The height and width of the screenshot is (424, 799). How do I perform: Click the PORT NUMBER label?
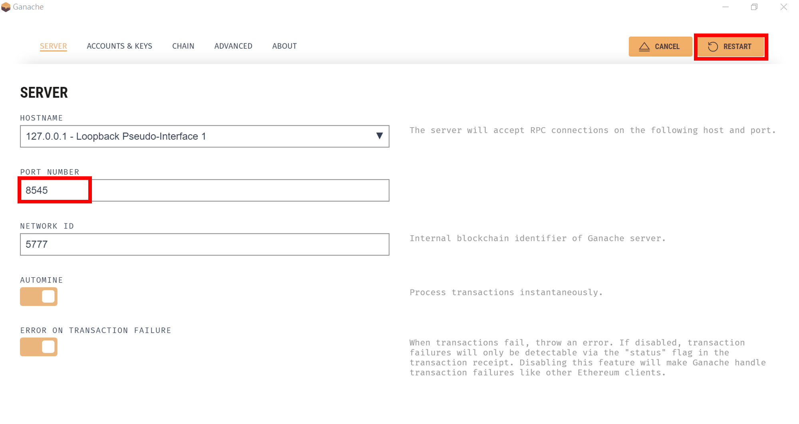tap(50, 172)
